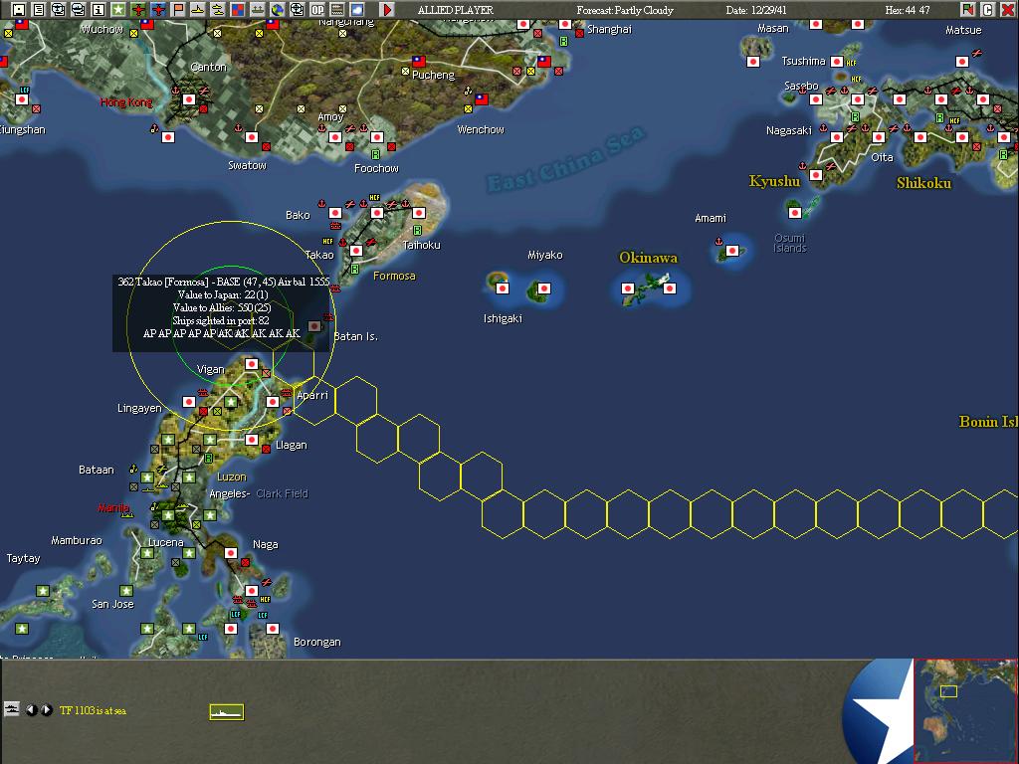1019x764 pixels.
Task: Click the red and blue squares icon
Action: click(x=238, y=10)
